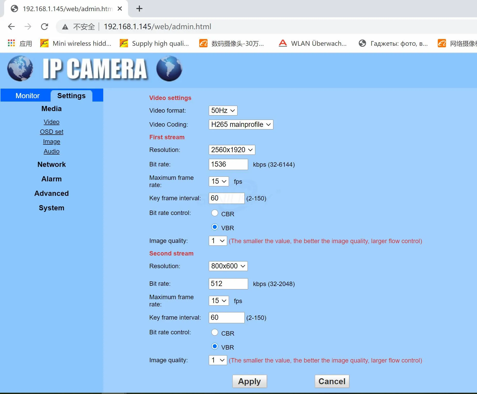Open the Video format 50Hz dropdown
Image resolution: width=477 pixels, height=394 pixels.
pos(223,111)
